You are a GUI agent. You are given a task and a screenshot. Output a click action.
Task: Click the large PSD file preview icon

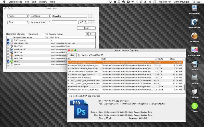(x=79, y=109)
